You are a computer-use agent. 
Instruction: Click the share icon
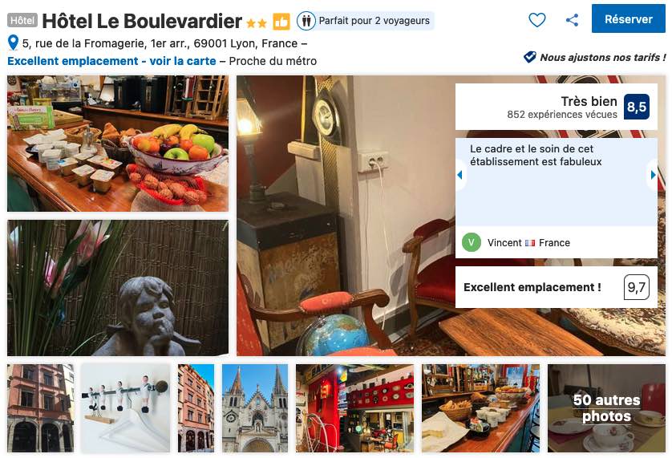pos(572,20)
